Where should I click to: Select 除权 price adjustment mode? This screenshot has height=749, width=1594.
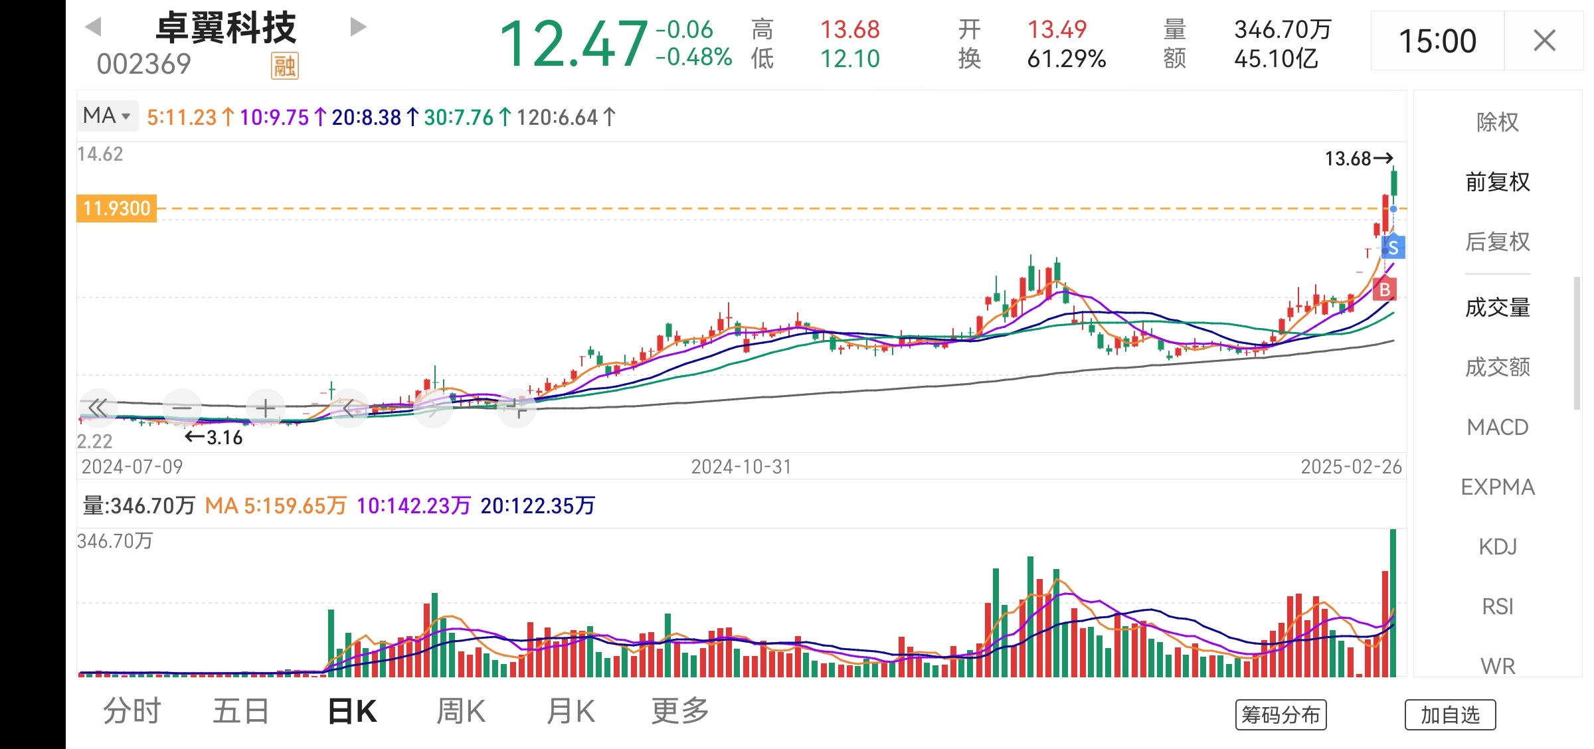click(x=1497, y=122)
